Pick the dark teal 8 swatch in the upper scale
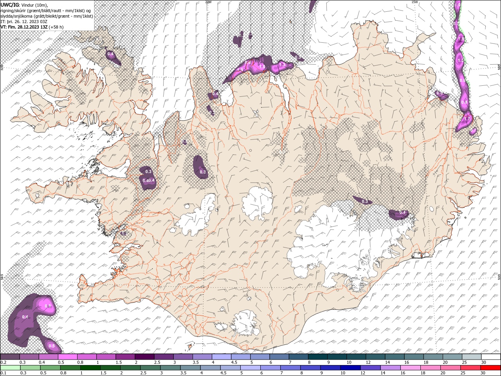 pyautogui.click(x=318, y=357)
